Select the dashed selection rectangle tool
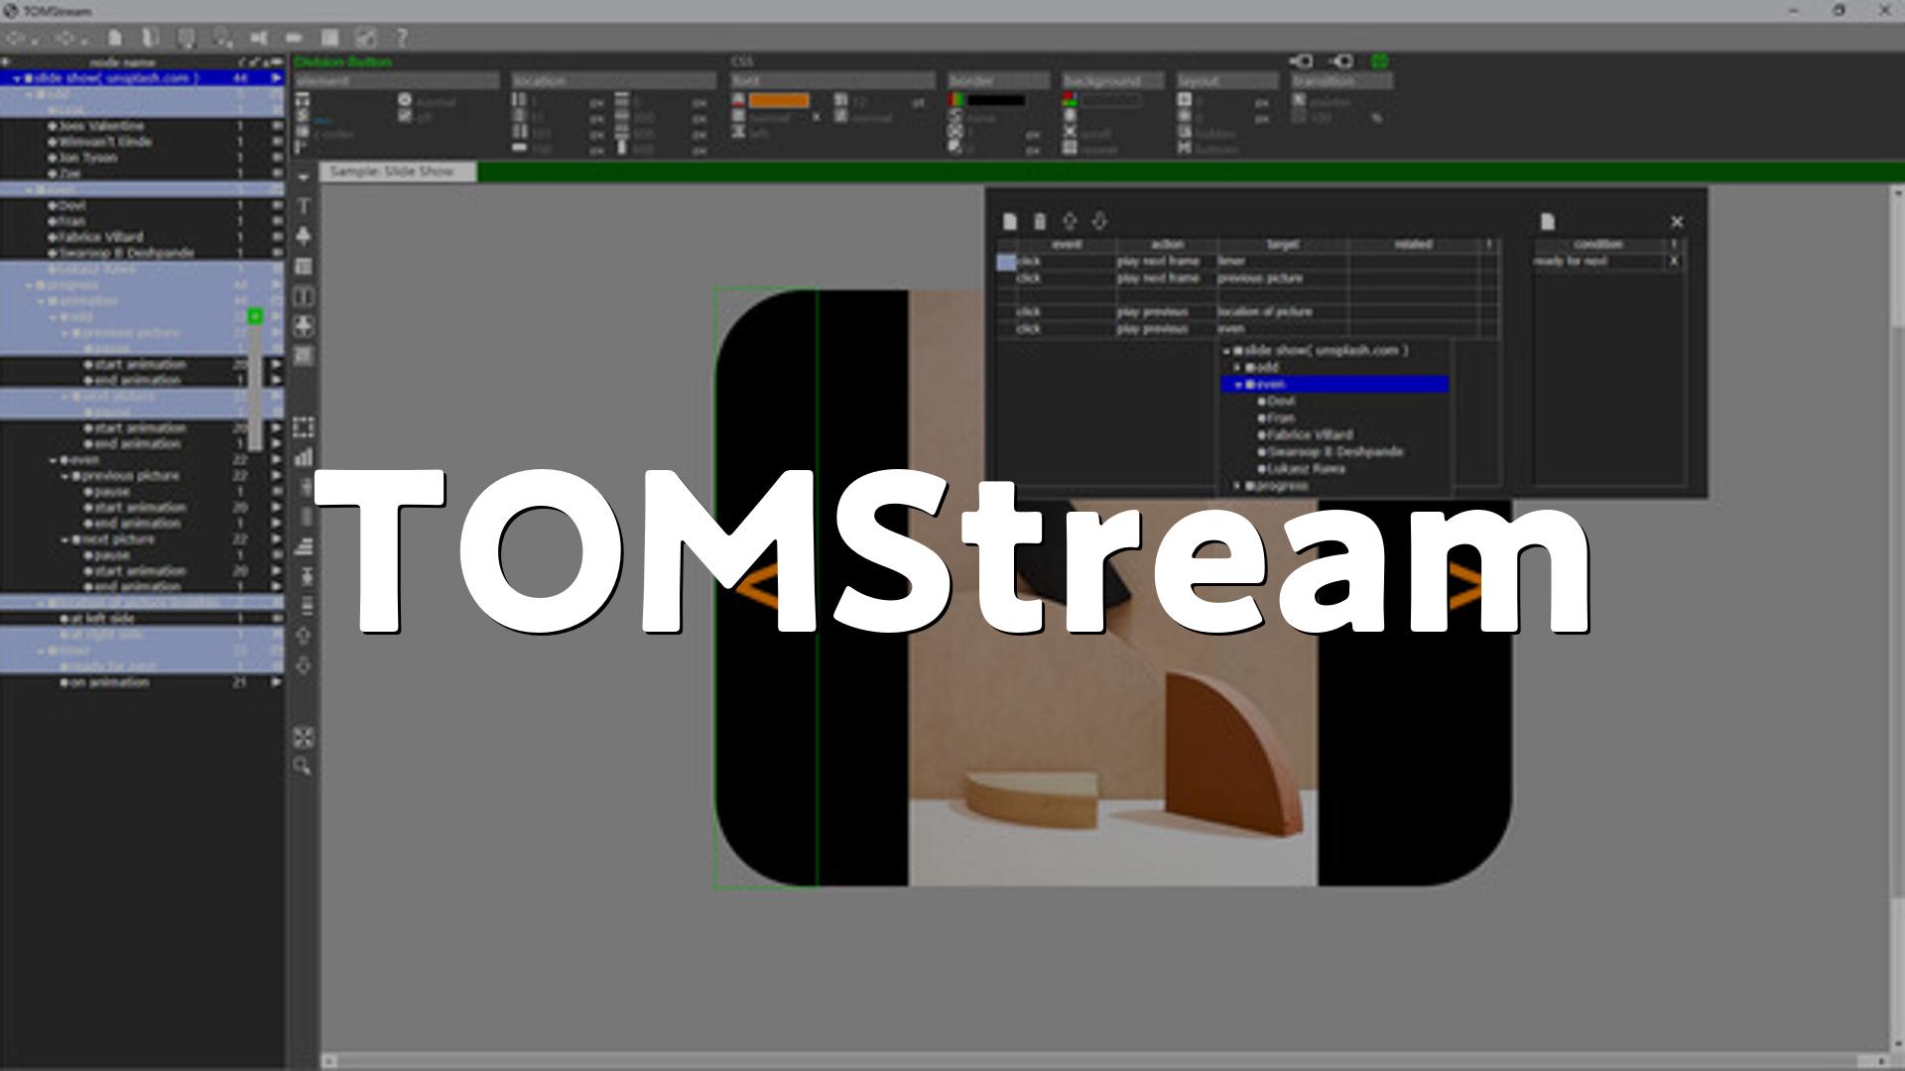The image size is (1905, 1071). coord(305,427)
